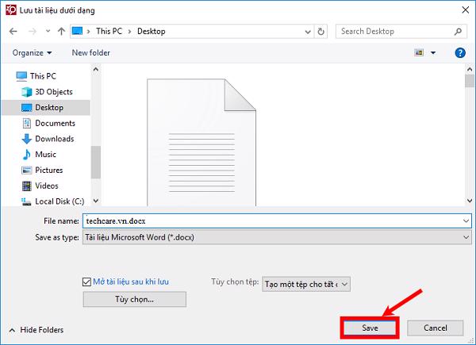Click New folder in the toolbar
The height and width of the screenshot is (345, 476).
[x=90, y=53]
